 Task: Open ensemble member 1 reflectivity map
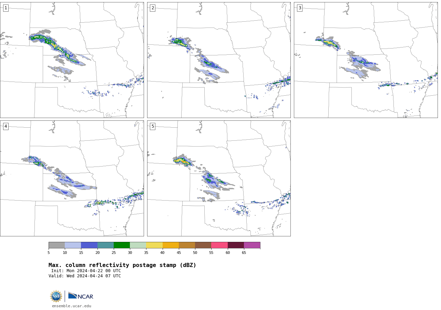(x=72, y=60)
